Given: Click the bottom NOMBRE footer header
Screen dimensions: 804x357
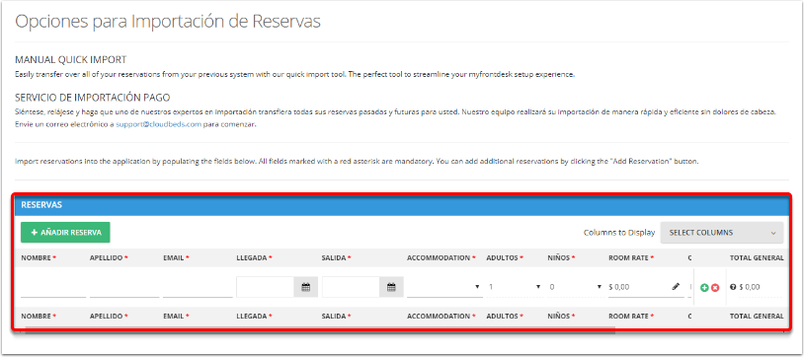Looking at the screenshot, I should [39, 316].
